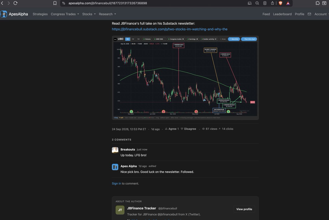Open the Apes Alpha commenter avatar

[x=115, y=167]
